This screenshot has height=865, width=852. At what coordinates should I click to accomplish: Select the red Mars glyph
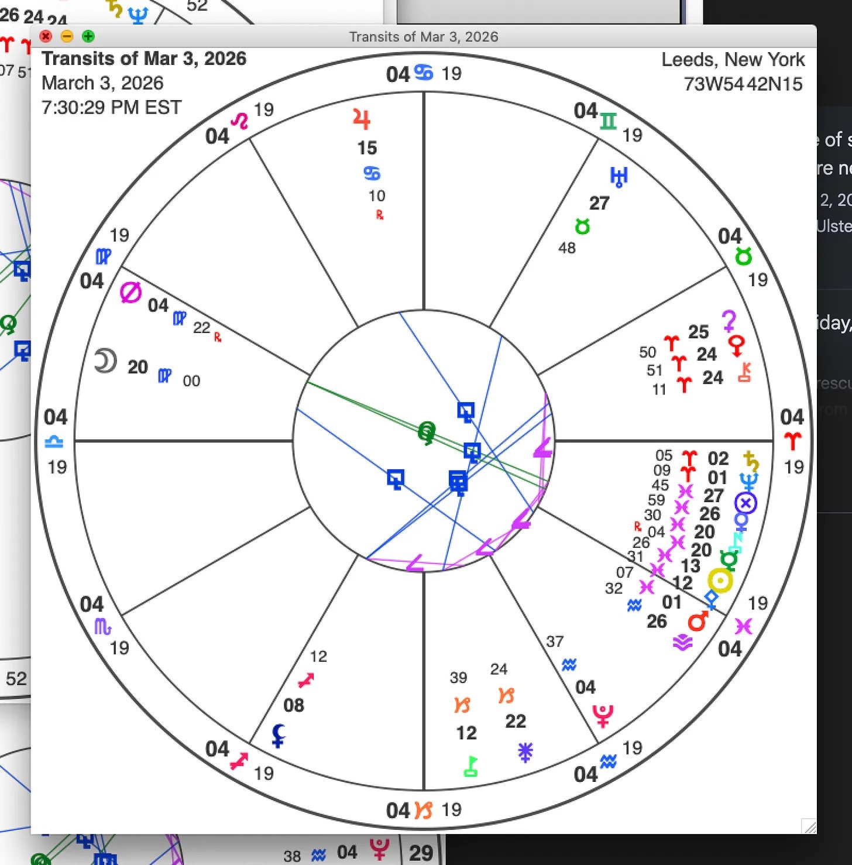(x=698, y=621)
